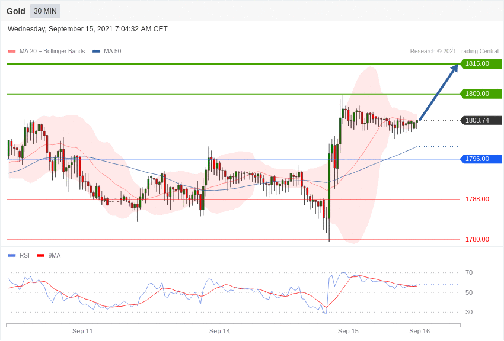Select the MA 20 + Bollinger Bands label
Screen dimensions: 504x341
coord(52,52)
